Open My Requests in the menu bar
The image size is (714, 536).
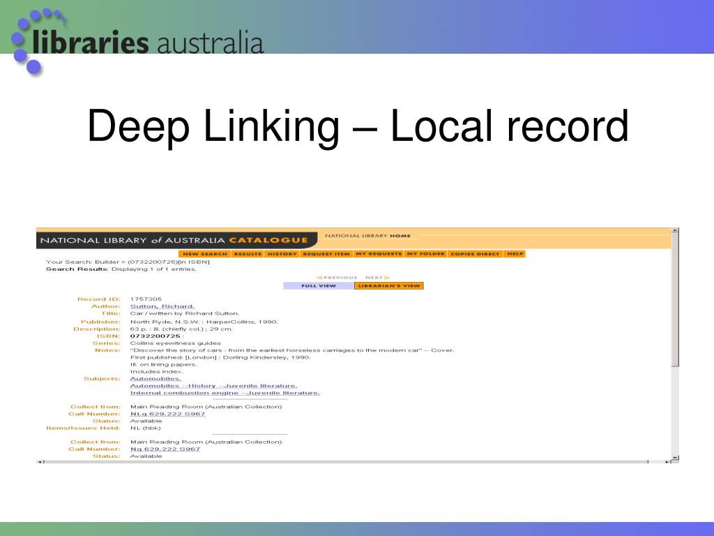379,254
